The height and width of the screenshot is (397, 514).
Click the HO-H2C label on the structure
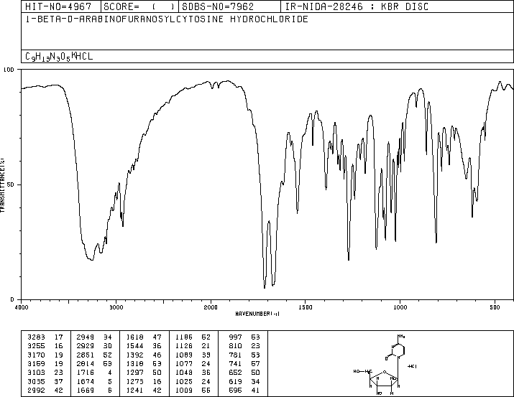[362, 371]
